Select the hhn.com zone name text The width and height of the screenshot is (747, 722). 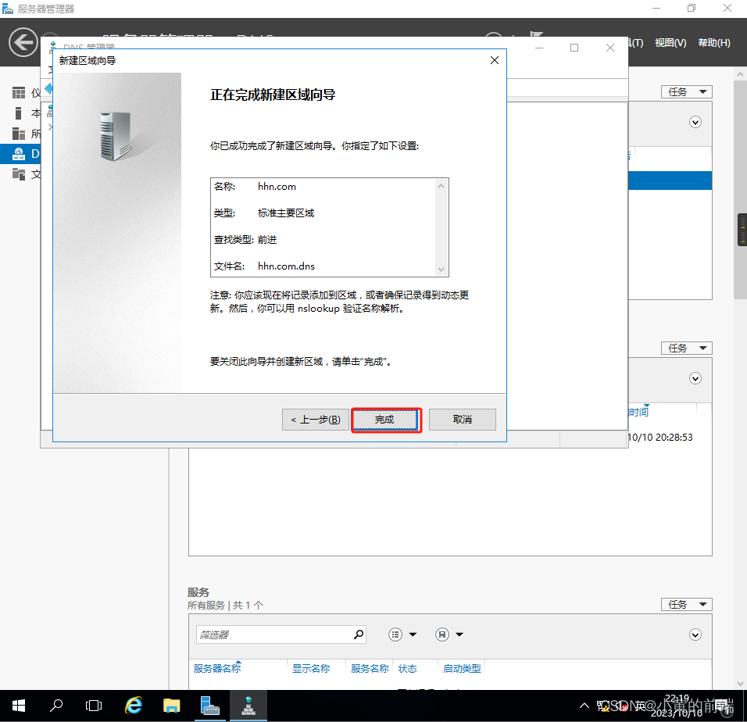(277, 187)
